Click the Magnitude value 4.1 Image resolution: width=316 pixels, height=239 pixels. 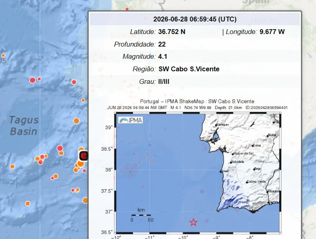[x=163, y=57]
